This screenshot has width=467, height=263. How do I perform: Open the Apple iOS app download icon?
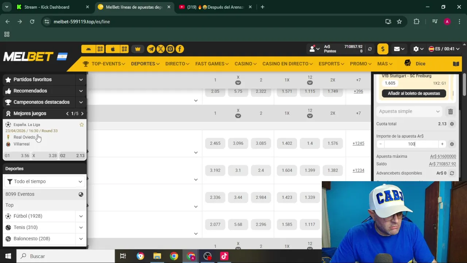pos(112,49)
